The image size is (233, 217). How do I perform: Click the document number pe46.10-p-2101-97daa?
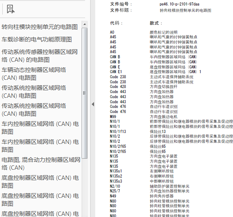(x=180, y=4)
